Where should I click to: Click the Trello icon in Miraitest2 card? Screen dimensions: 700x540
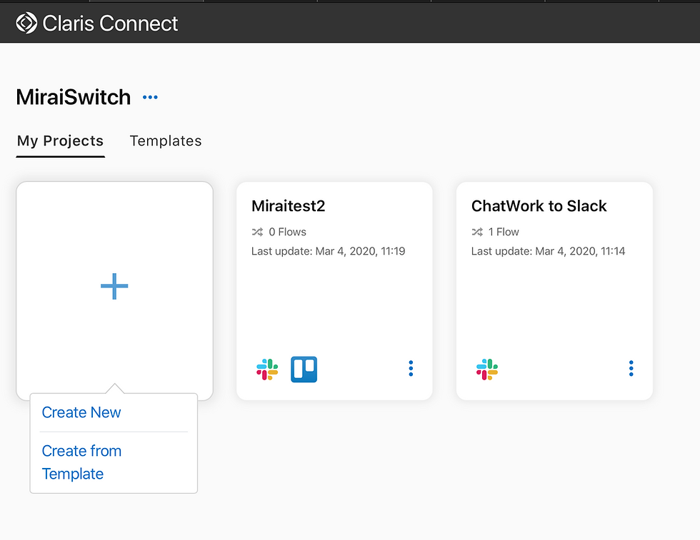[x=304, y=370]
